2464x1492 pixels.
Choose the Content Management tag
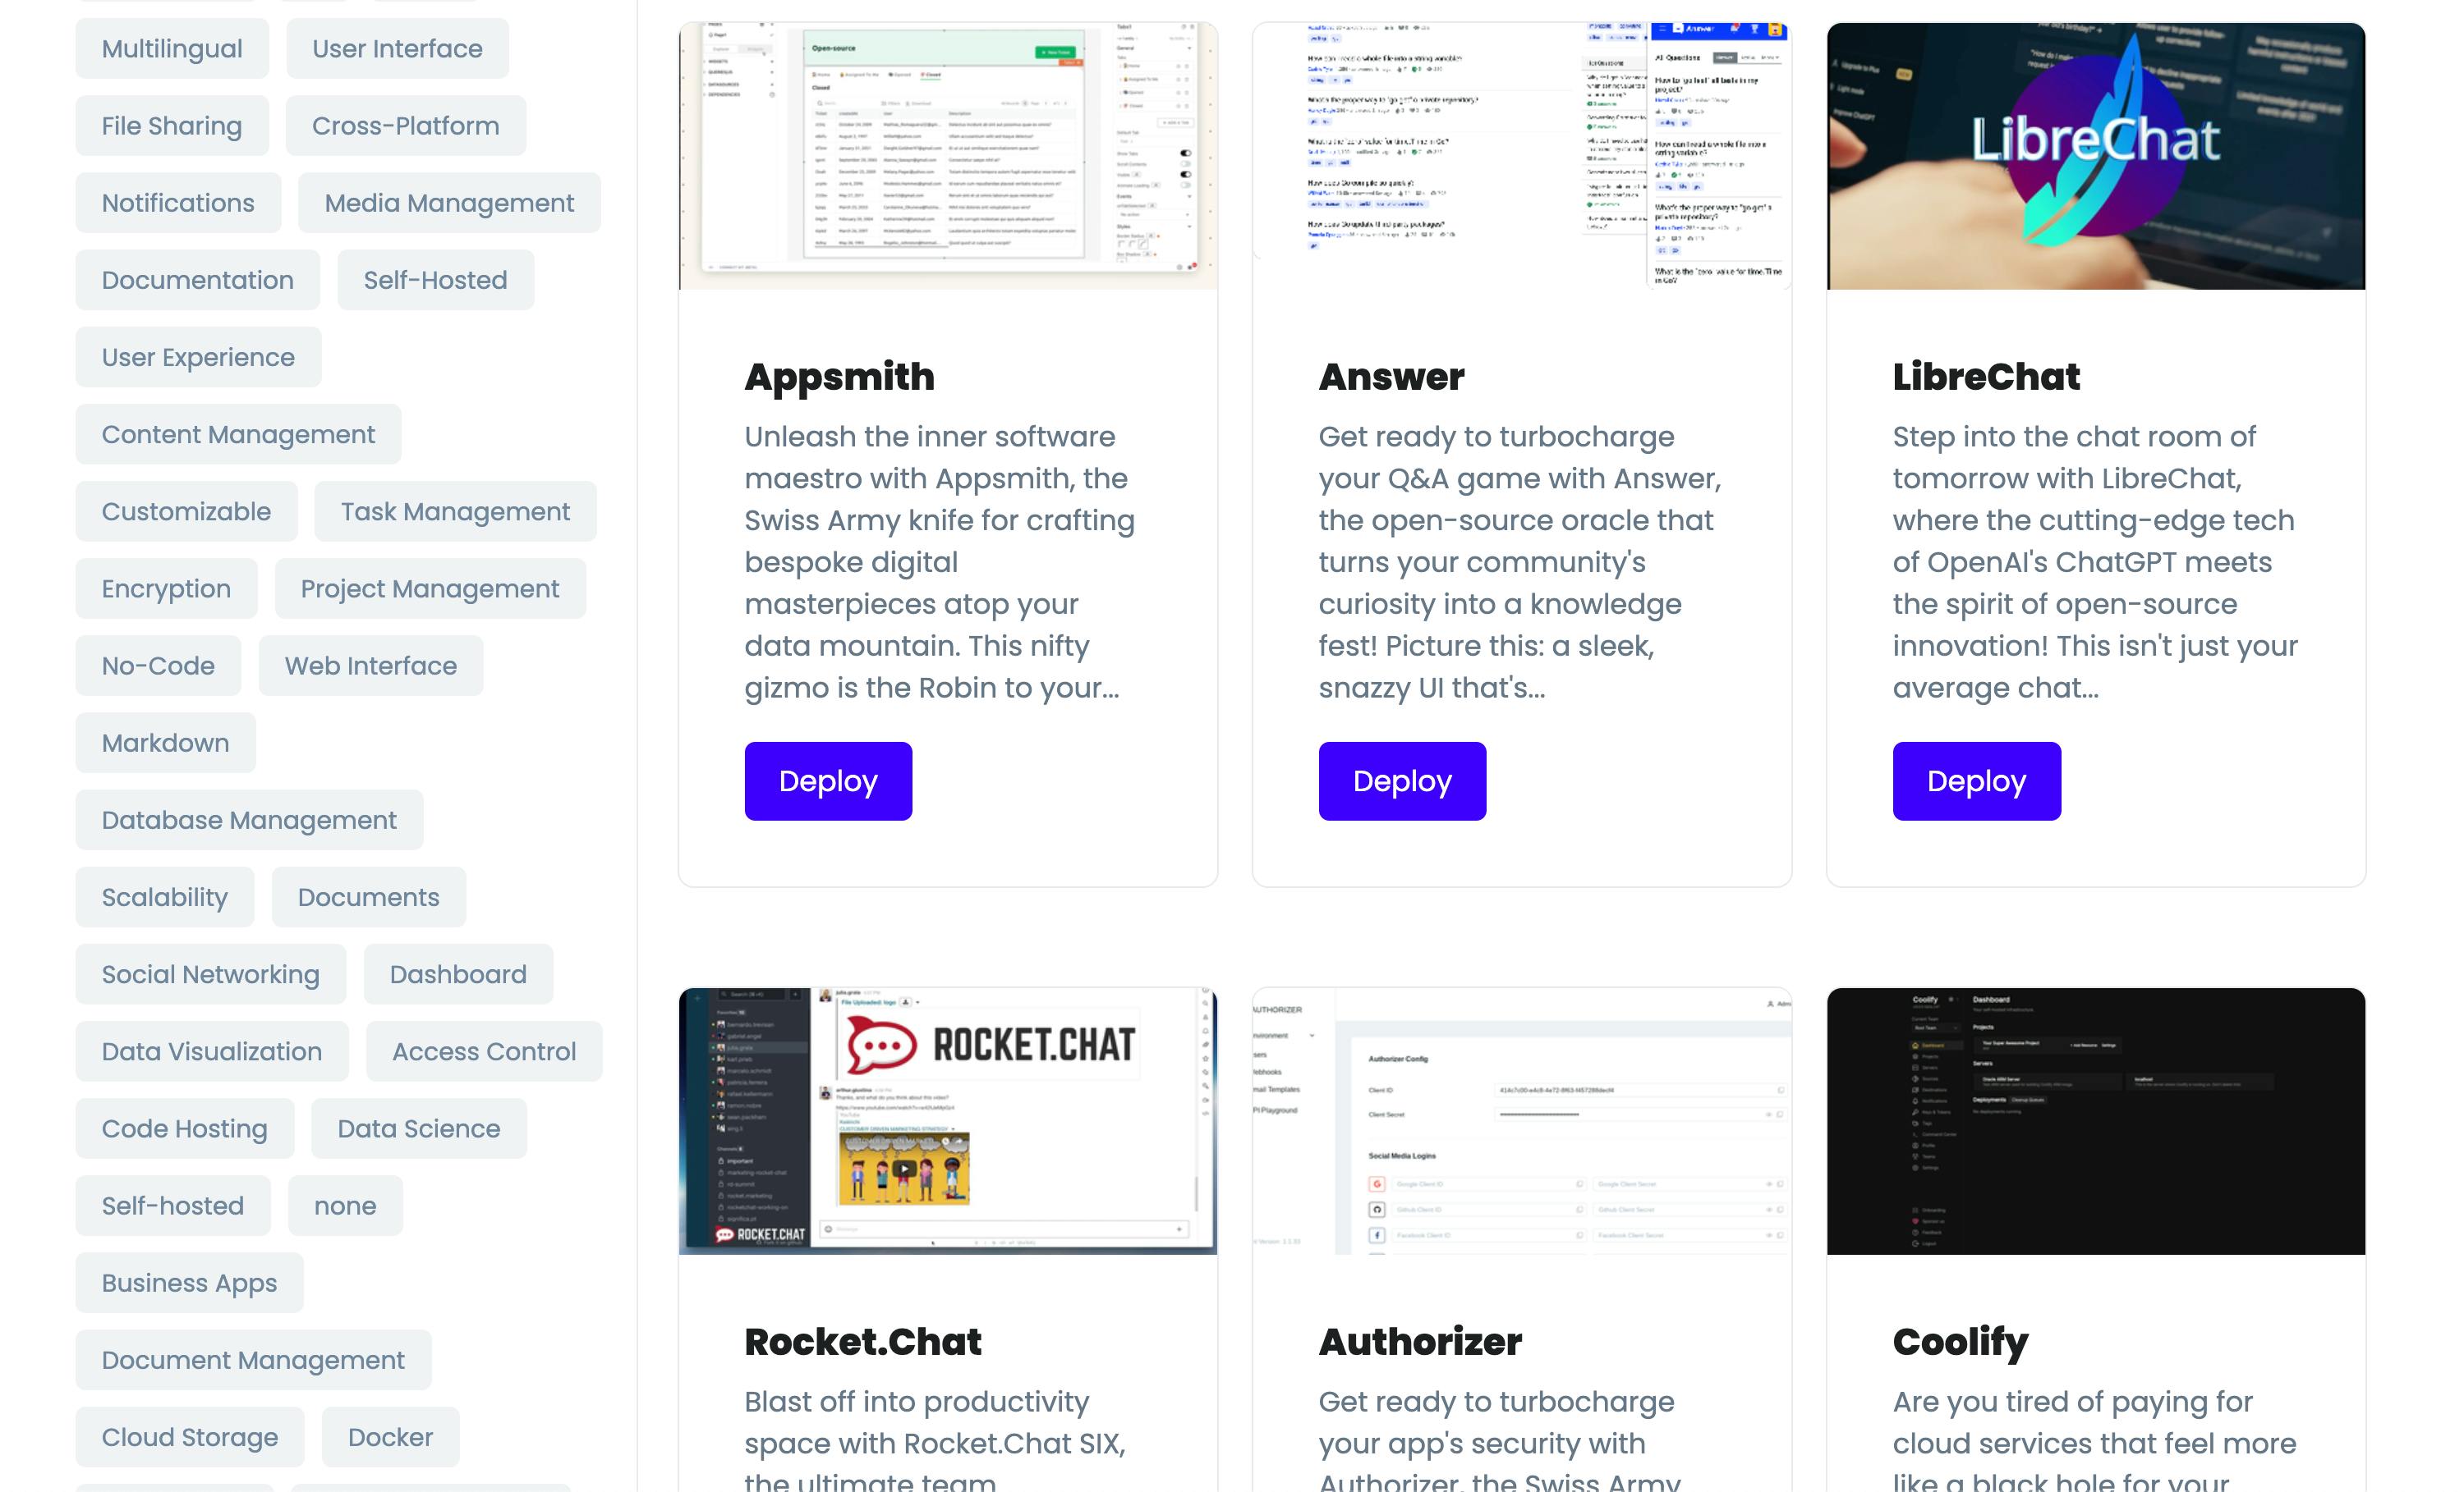click(x=238, y=435)
